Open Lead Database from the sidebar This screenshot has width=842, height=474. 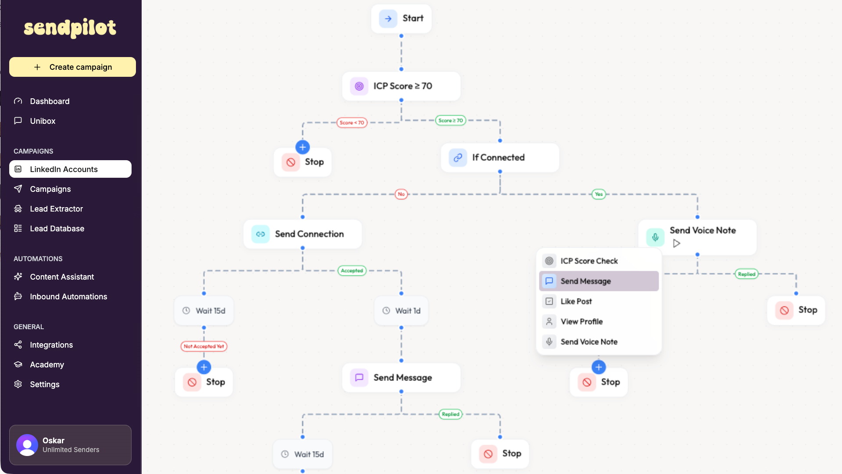[57, 228]
